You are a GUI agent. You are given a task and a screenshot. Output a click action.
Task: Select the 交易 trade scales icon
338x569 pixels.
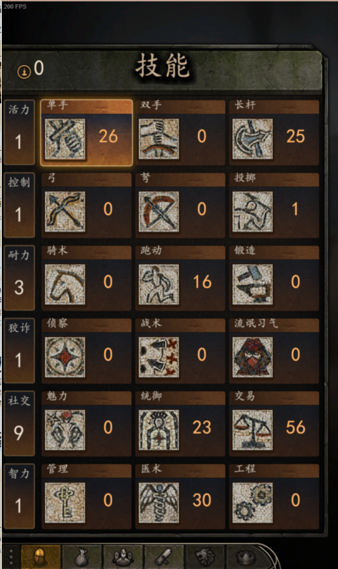click(x=252, y=430)
